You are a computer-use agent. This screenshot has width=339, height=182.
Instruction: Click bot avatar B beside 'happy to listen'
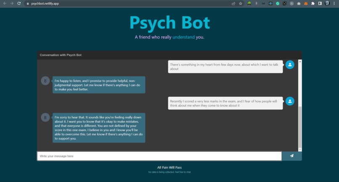point(45,81)
